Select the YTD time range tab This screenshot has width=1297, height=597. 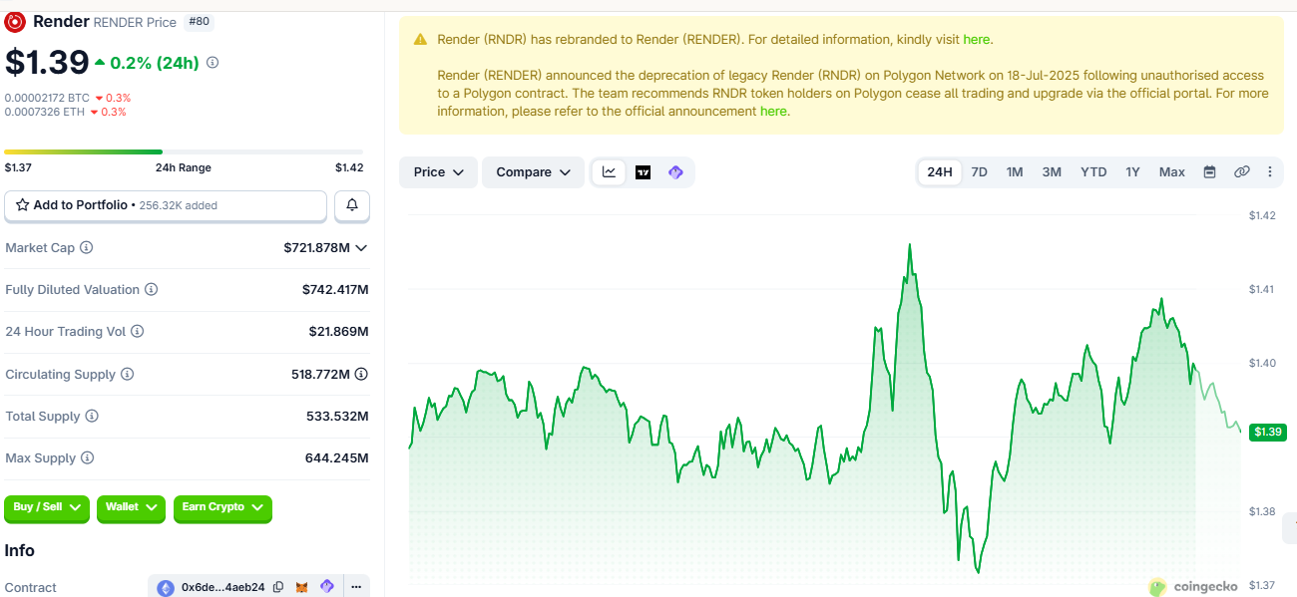pos(1093,172)
